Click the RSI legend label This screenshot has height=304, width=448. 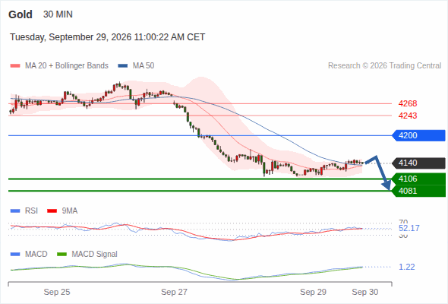31,211
